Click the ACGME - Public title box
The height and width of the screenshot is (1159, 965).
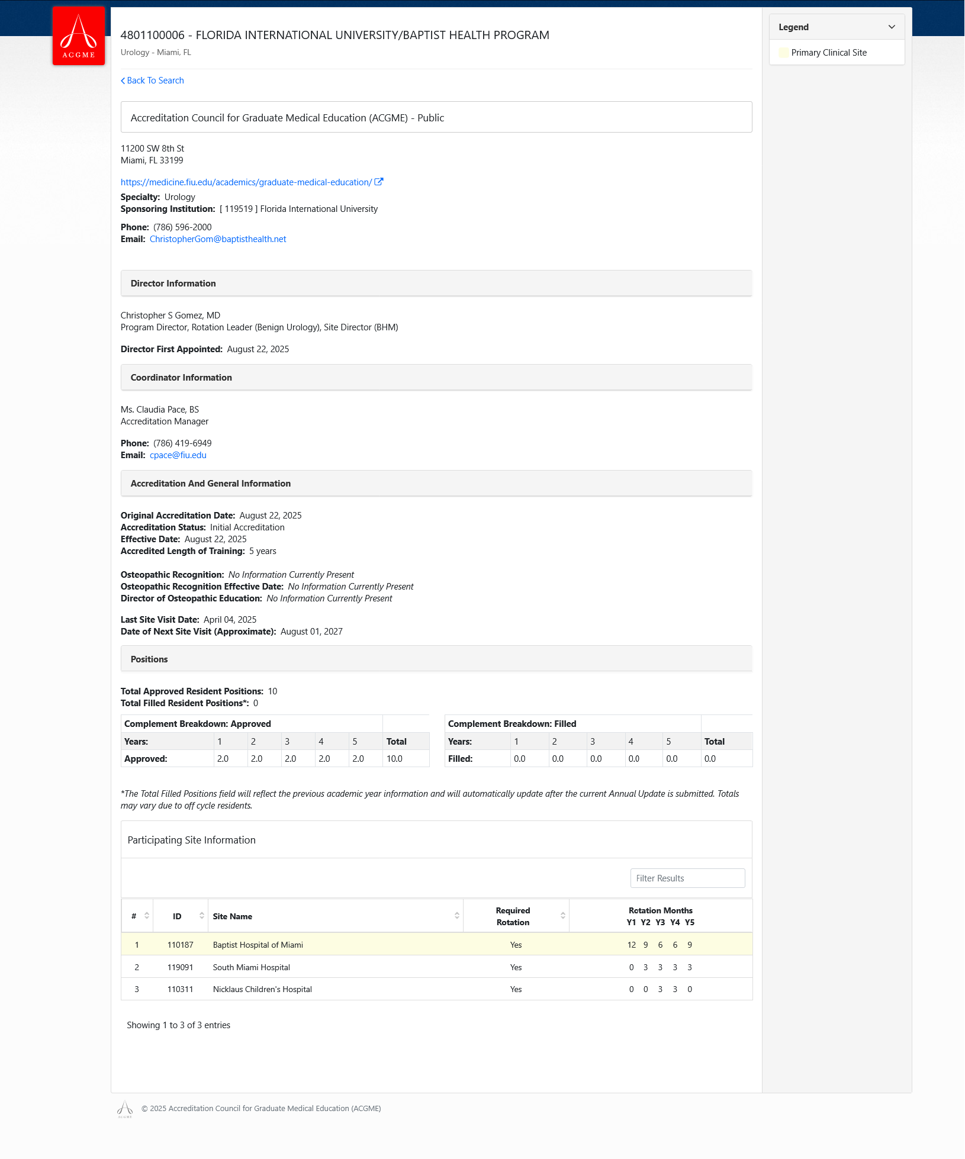pos(436,117)
